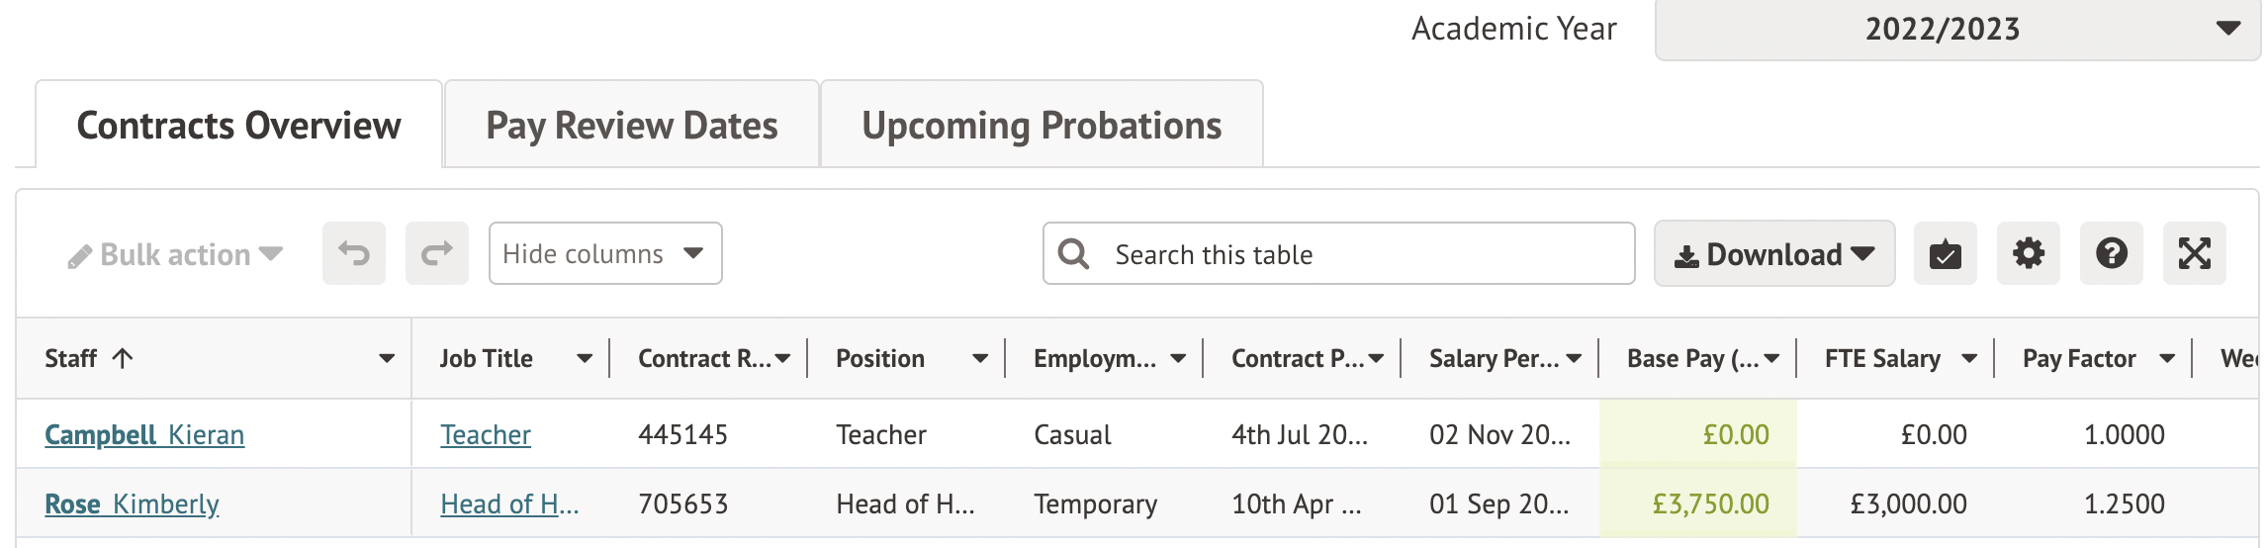Open the FTE Salary column menu arrow
This screenshot has width=2267, height=548.
coord(1969,358)
